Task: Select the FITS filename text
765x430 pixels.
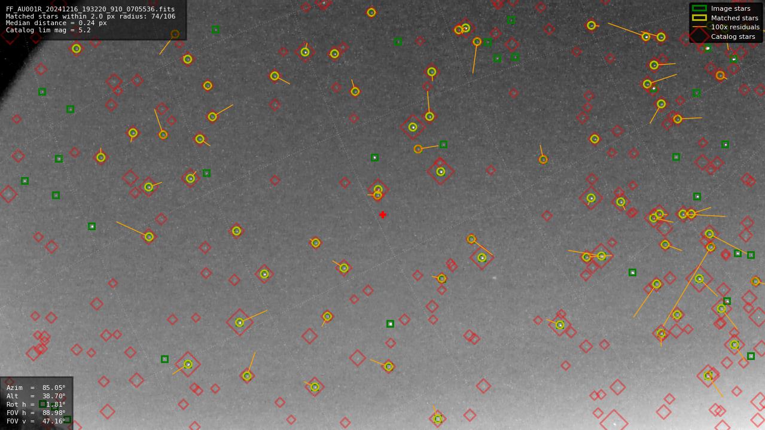Action: click(x=90, y=10)
